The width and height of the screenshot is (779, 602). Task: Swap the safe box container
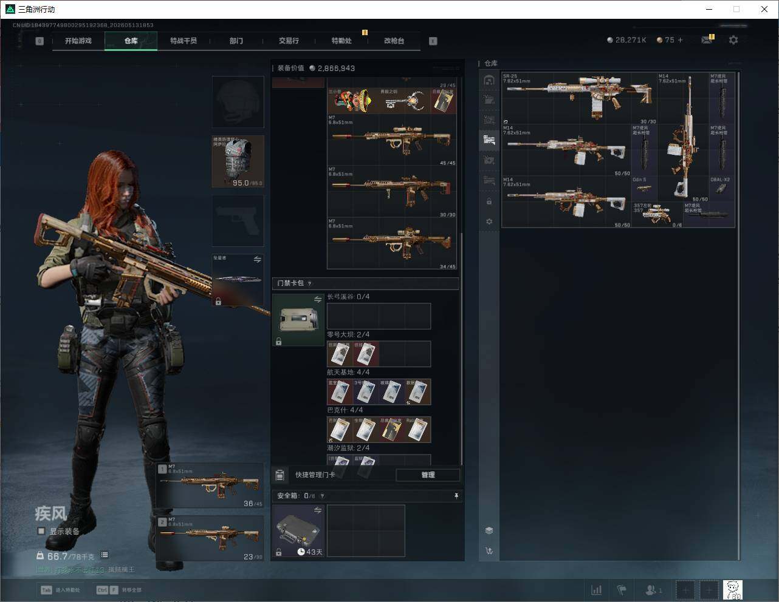tap(318, 510)
